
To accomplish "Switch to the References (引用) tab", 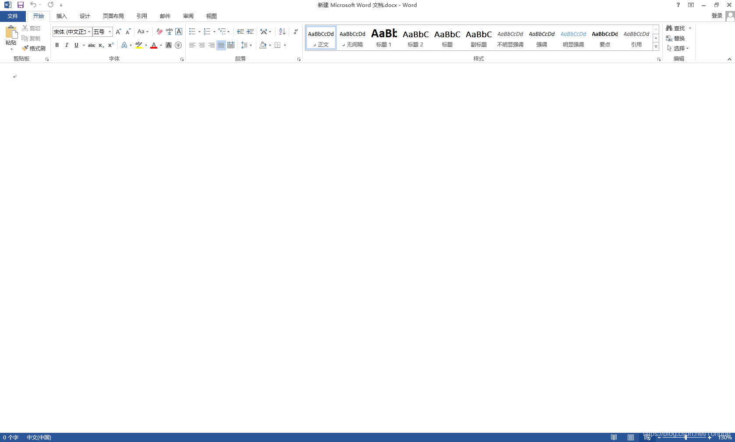I will (142, 16).
